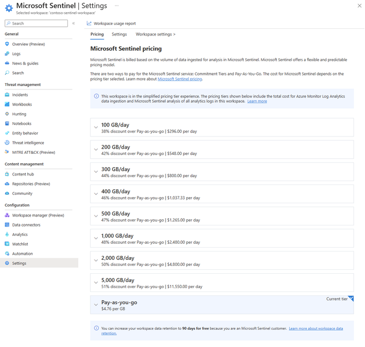
Task: Click the Settings gear icon in sidebar
Action: pos(7,263)
